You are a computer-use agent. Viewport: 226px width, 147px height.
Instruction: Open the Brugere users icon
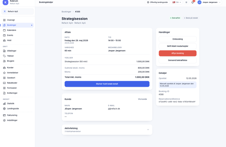pos(4,61)
